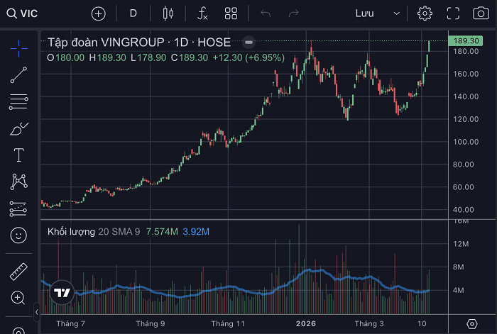This screenshot has height=334, width=497.
Task: Select the trend line drawing tool
Action: click(18, 74)
